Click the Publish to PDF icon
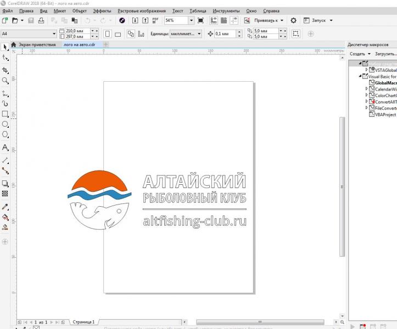 (155, 20)
